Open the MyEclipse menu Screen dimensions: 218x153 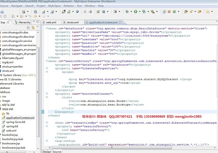click(54, 6)
